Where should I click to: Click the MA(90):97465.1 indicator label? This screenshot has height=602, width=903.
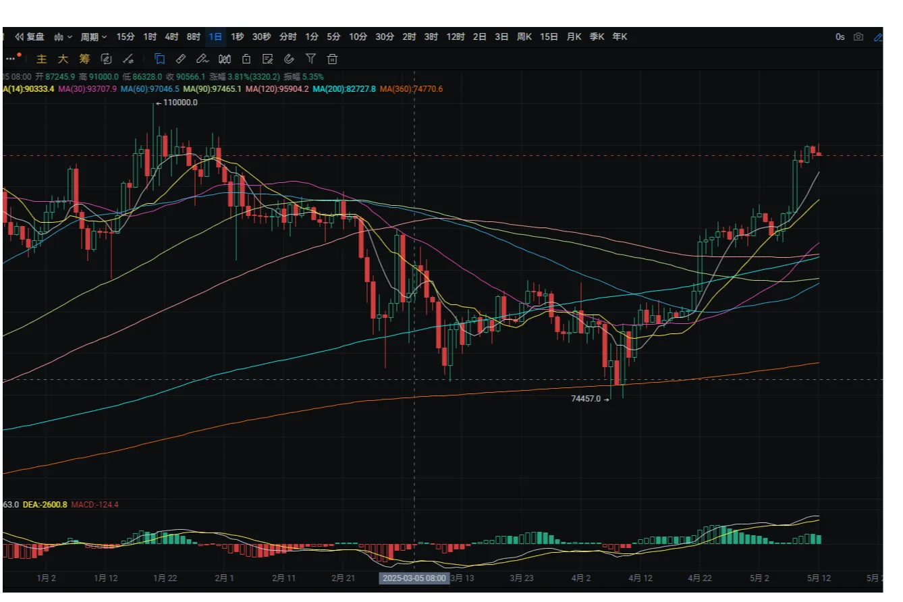click(212, 89)
